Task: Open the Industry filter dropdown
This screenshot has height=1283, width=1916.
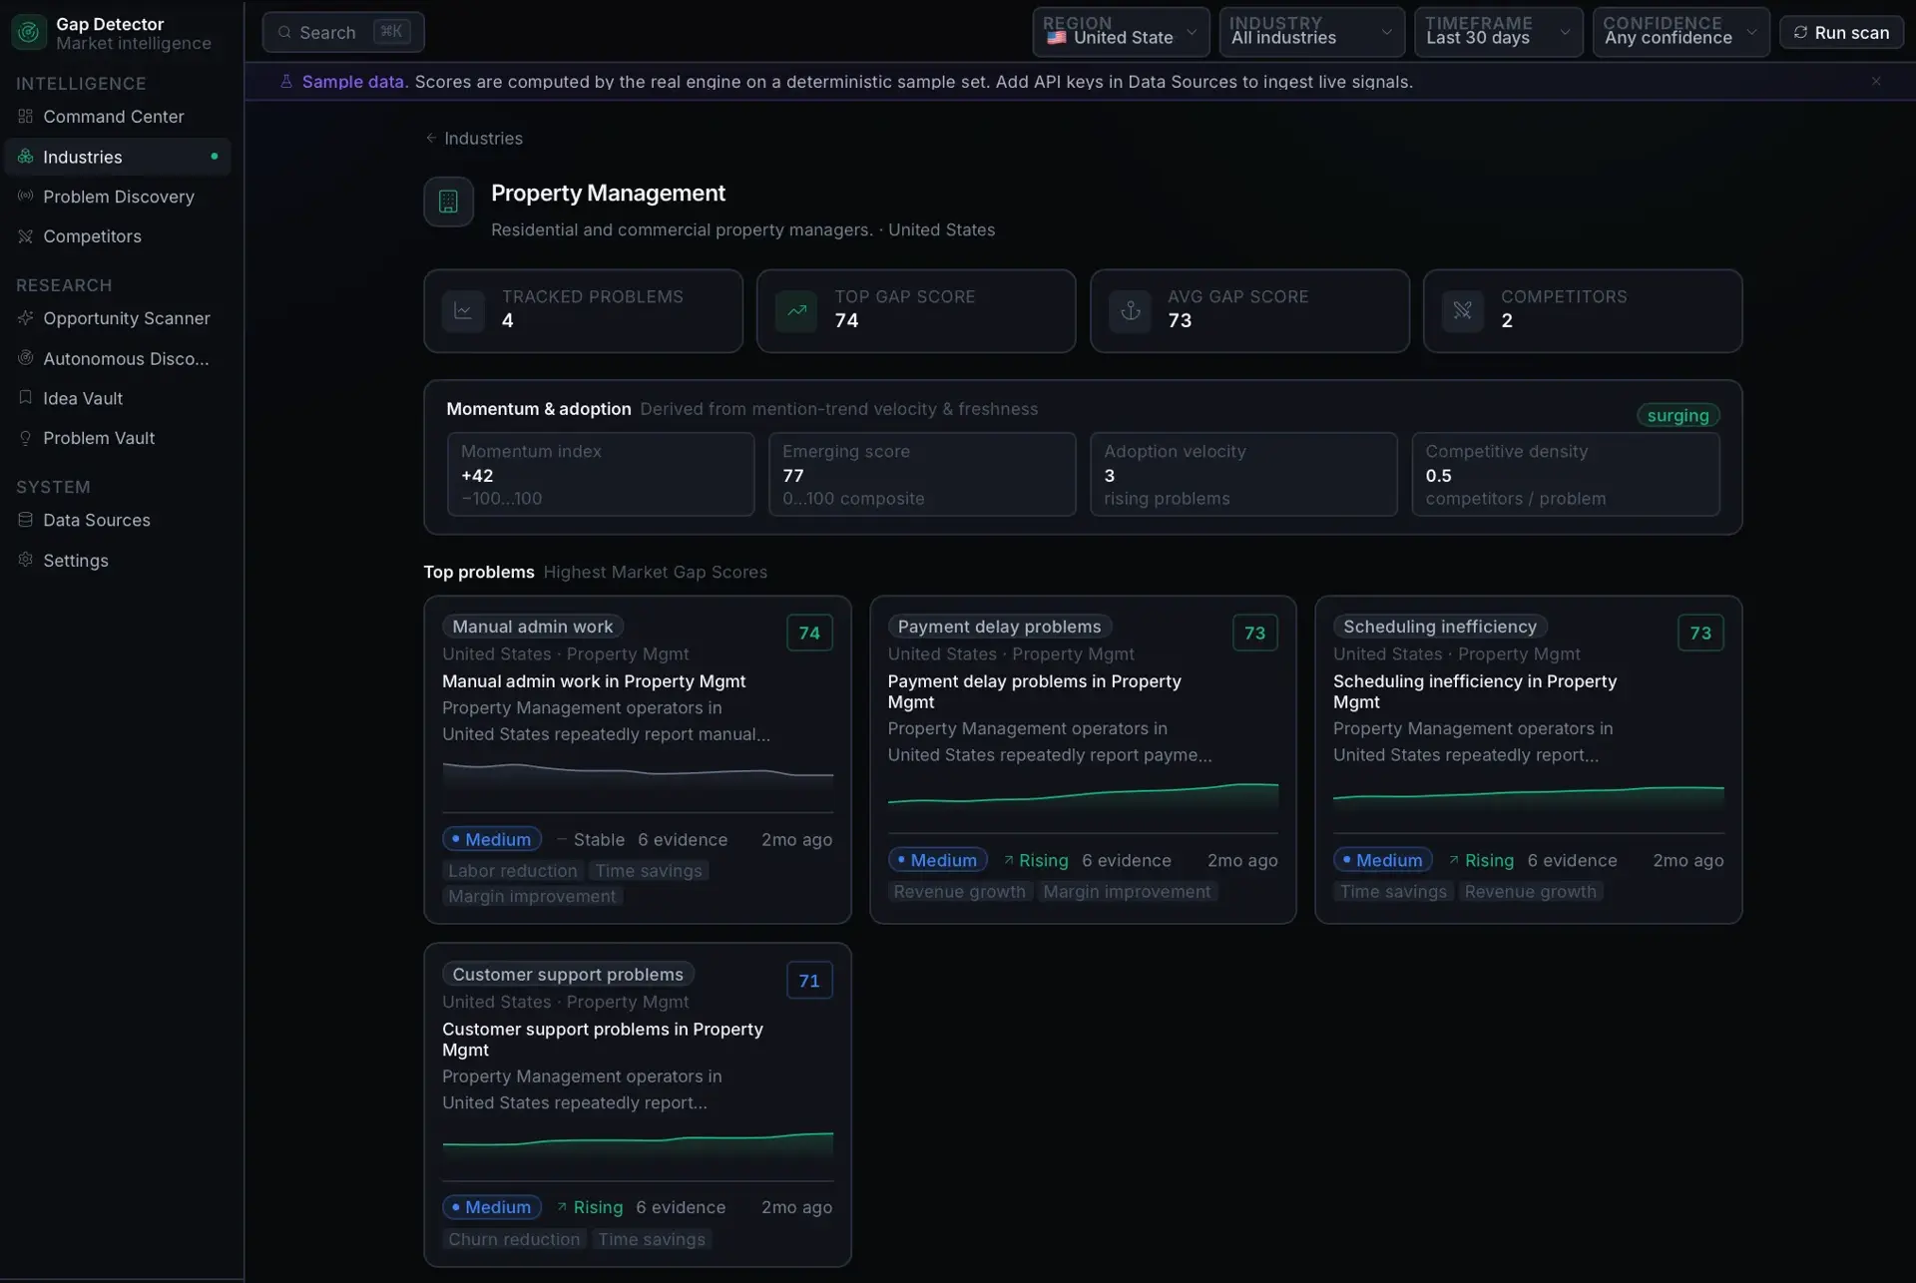Action: (x=1311, y=32)
